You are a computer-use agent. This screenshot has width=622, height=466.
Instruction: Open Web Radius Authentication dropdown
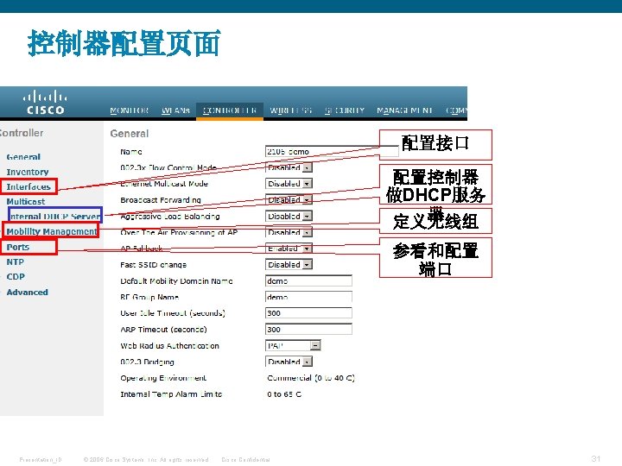pos(293,345)
